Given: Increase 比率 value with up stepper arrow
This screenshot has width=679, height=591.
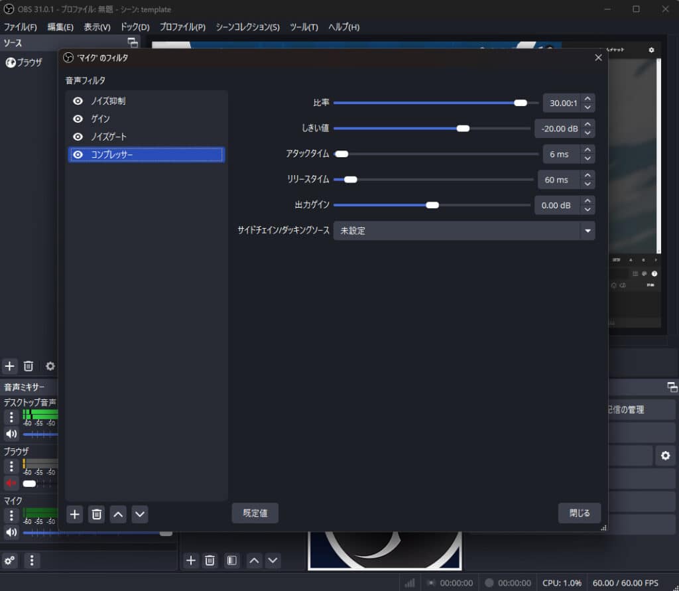Looking at the screenshot, I should point(587,99).
